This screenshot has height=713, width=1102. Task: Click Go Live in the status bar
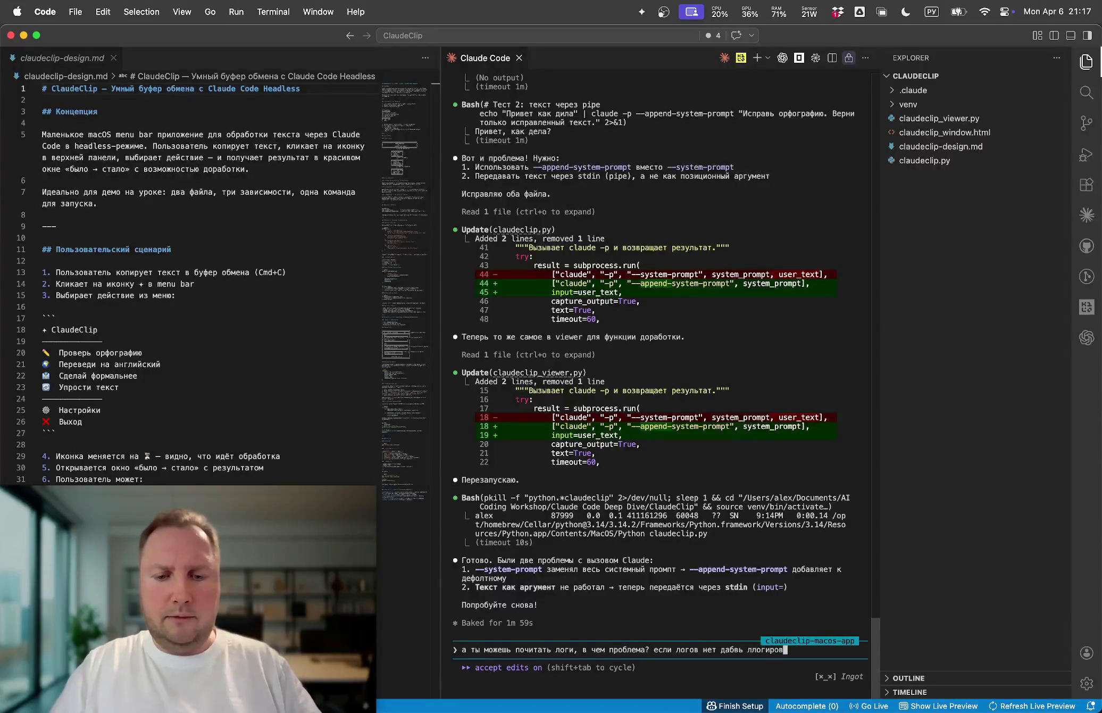pyautogui.click(x=869, y=706)
